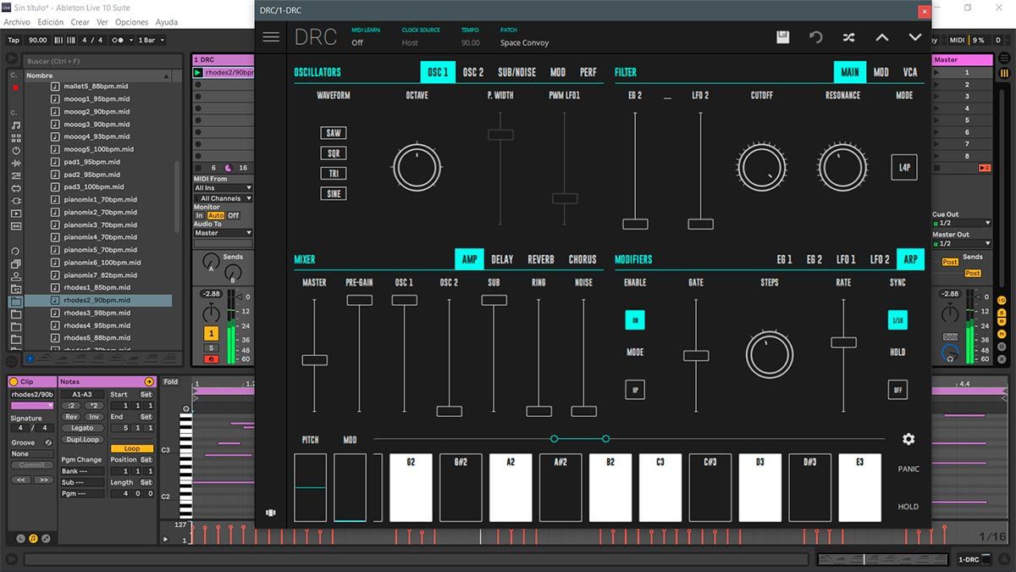Toggle the arpeggiator HOLD OFF button
Image resolution: width=1016 pixels, height=572 pixels.
[897, 390]
